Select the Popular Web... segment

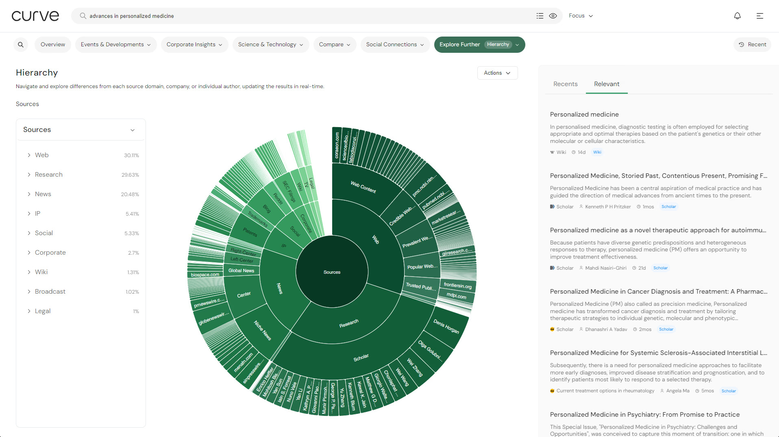(422, 267)
